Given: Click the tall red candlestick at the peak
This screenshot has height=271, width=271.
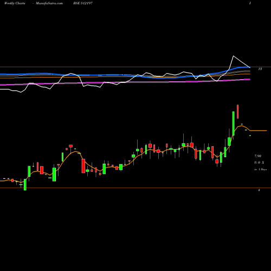Looking at the screenshot, I should point(238,112).
